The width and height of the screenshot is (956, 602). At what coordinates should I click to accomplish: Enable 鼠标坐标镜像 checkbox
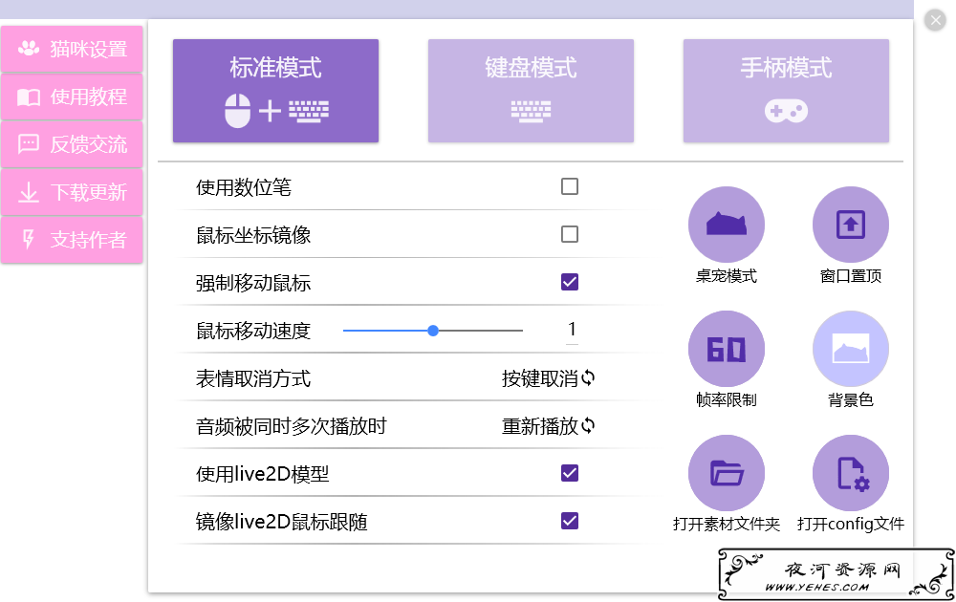[x=570, y=234]
